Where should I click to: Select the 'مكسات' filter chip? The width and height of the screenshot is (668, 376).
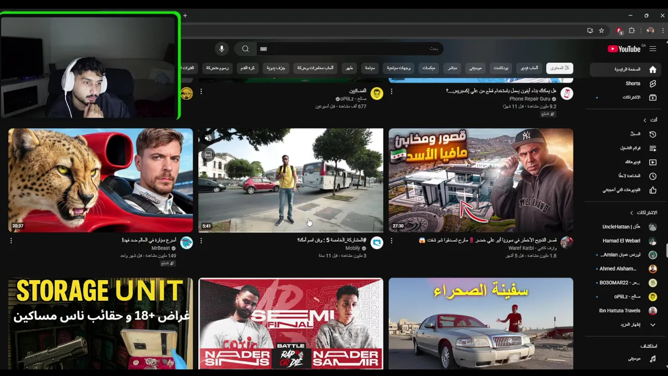[429, 68]
